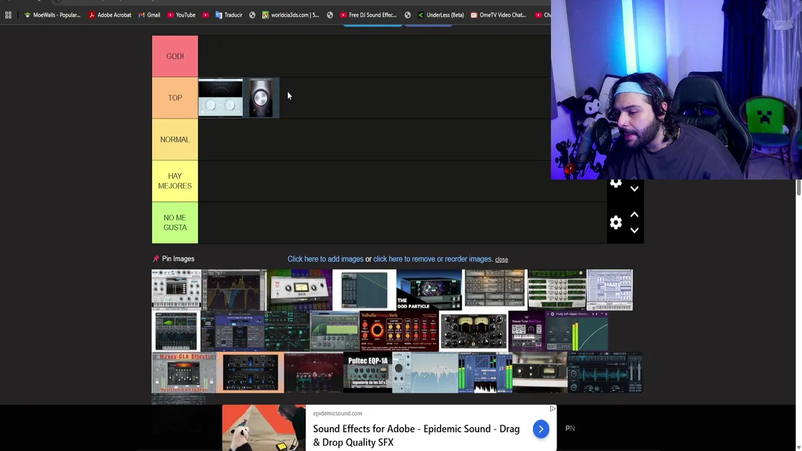The width and height of the screenshot is (802, 451).
Task: Open the OmeTV Video Chat bookmark
Action: 499,15
